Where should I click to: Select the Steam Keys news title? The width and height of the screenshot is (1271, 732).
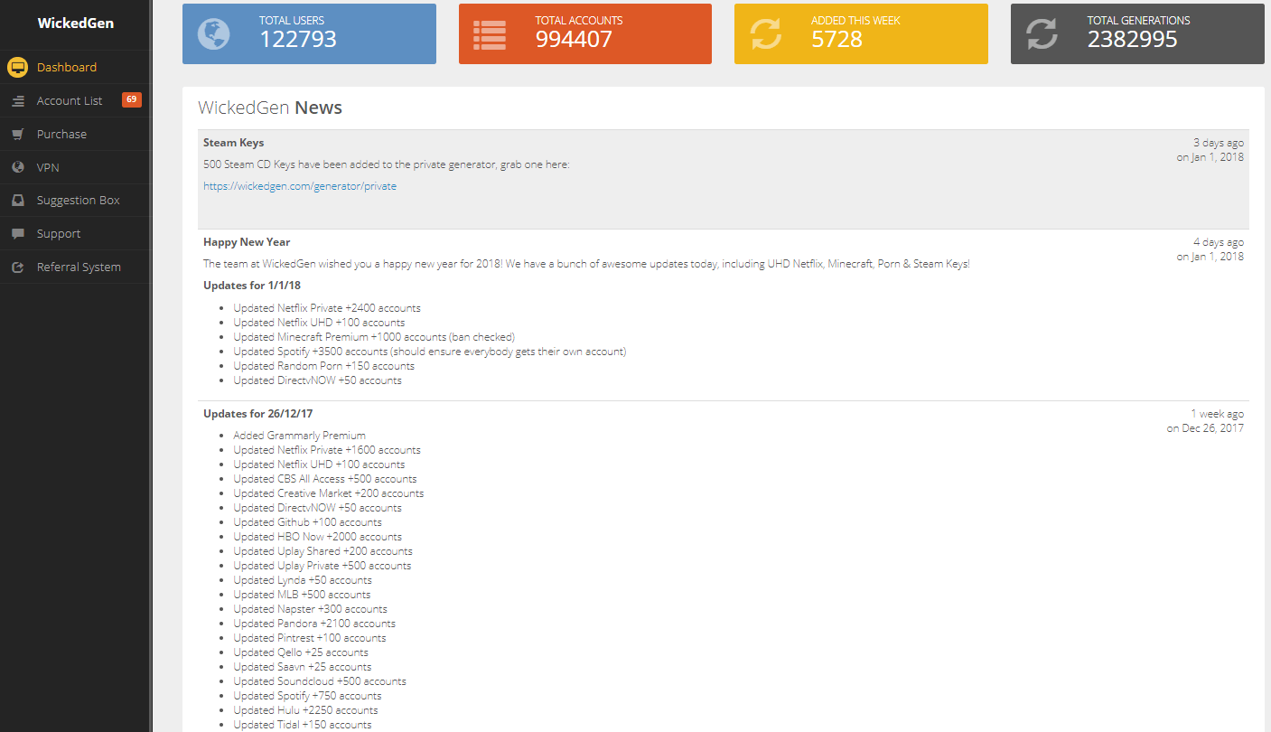click(233, 143)
